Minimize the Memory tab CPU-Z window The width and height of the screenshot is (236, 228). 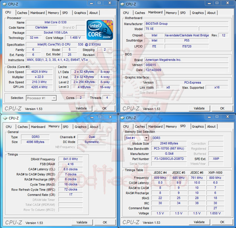pos(92,117)
